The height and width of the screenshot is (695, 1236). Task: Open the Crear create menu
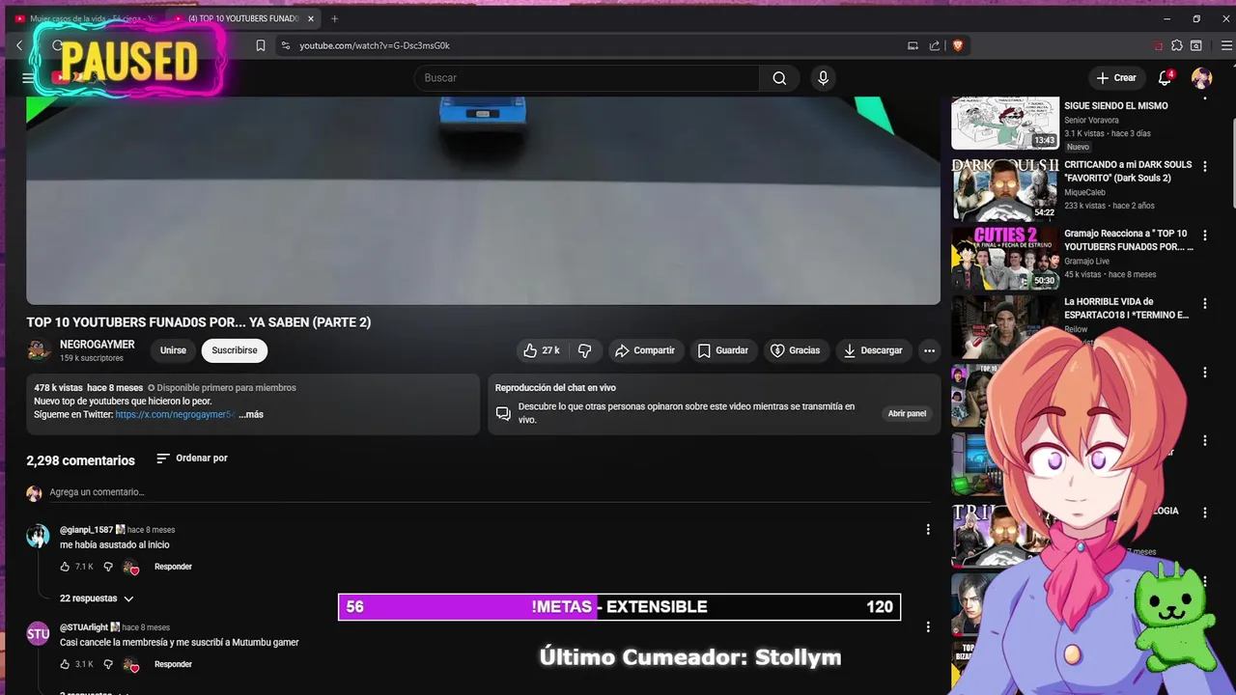(1116, 78)
